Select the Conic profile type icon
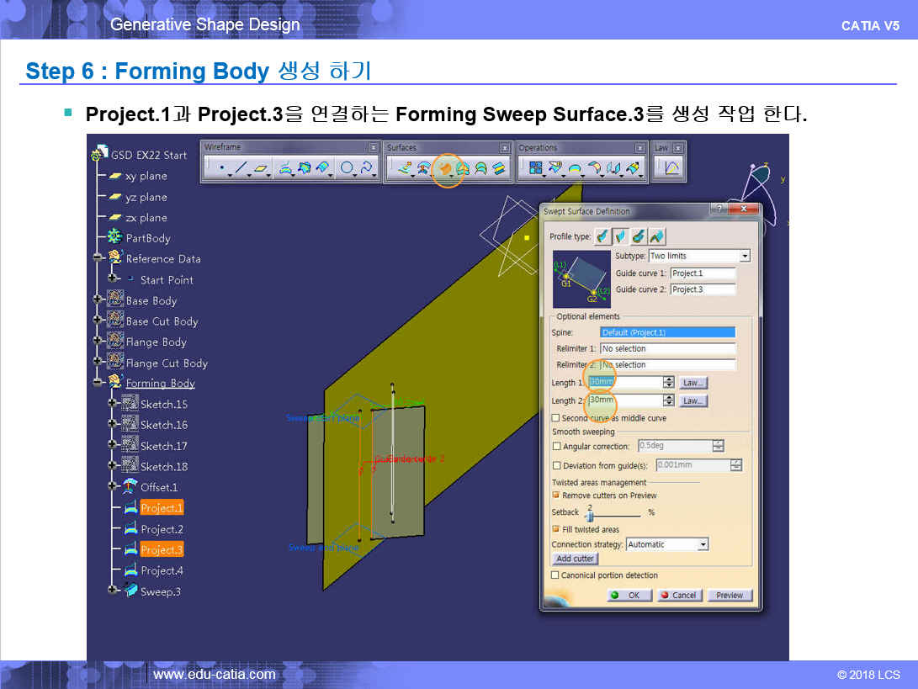This screenshot has height=689, width=918. 656,236
